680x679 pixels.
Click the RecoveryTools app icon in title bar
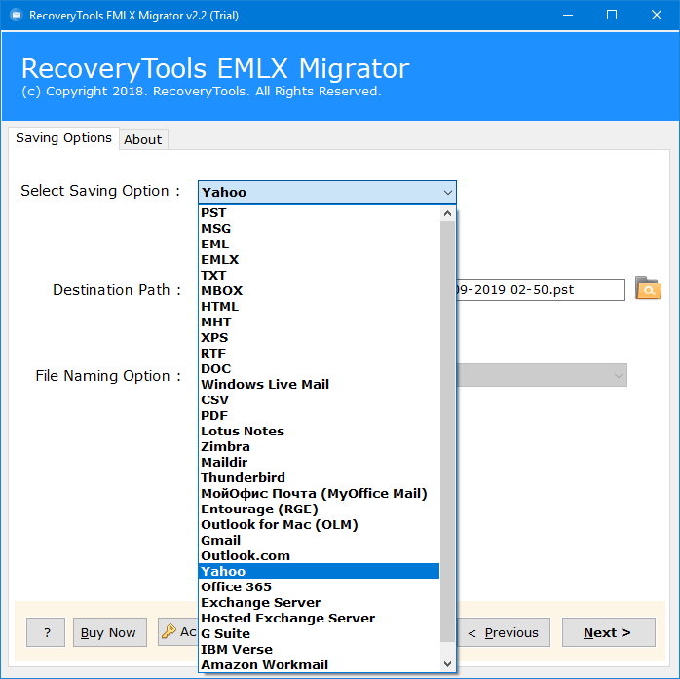pyautogui.click(x=17, y=16)
